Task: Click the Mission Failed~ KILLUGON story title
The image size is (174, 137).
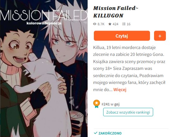Action: click(x=116, y=12)
